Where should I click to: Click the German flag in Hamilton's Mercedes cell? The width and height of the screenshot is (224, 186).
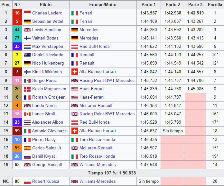[75, 30]
